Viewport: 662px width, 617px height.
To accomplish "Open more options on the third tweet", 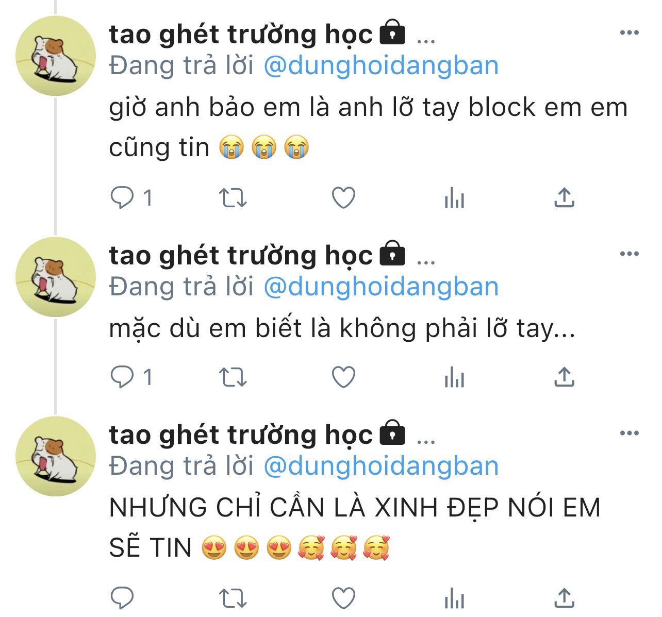I will click(x=630, y=433).
